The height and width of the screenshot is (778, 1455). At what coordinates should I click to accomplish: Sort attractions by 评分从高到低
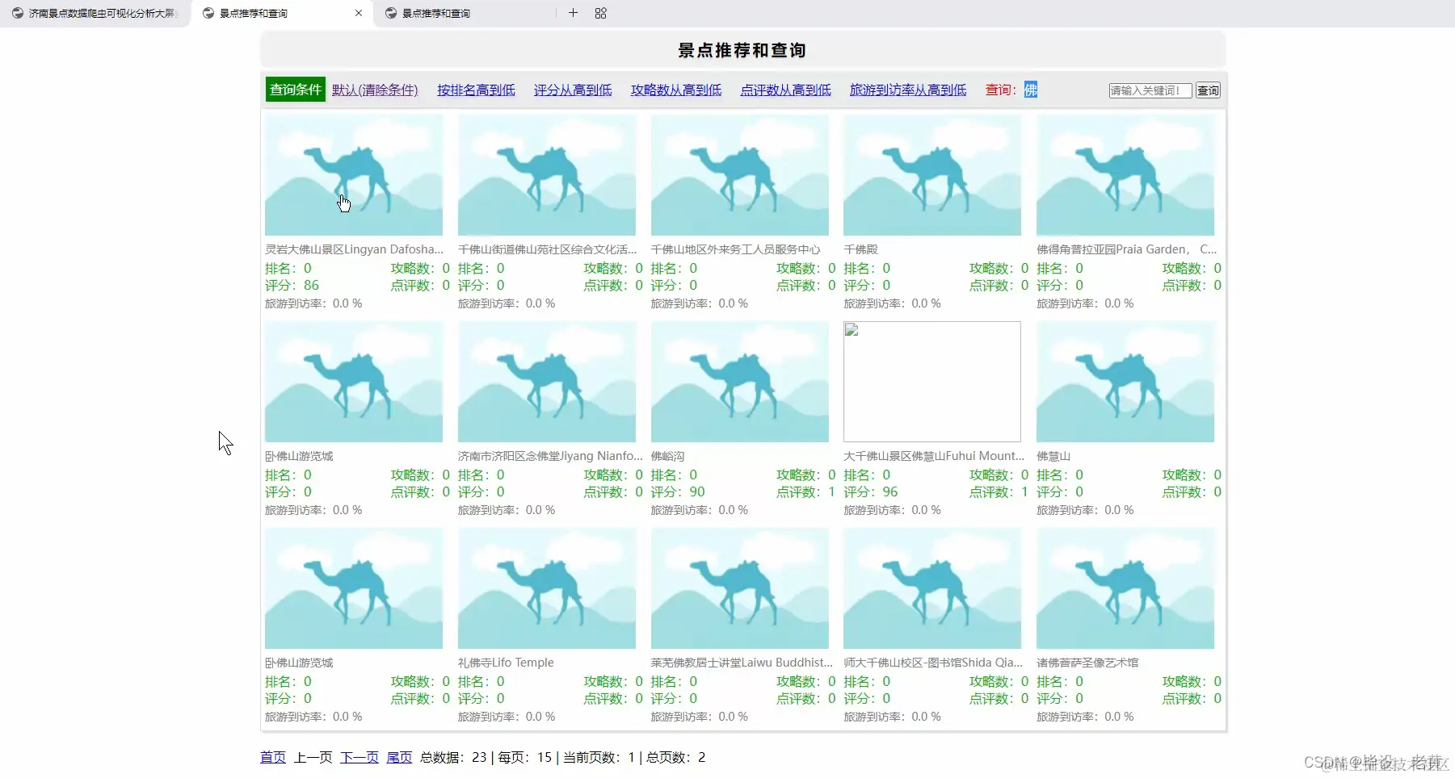(570, 90)
